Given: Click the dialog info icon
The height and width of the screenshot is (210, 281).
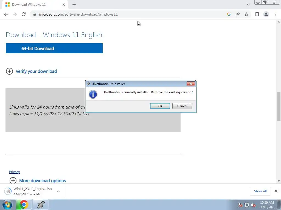Looking at the screenshot, I should [x=93, y=94].
